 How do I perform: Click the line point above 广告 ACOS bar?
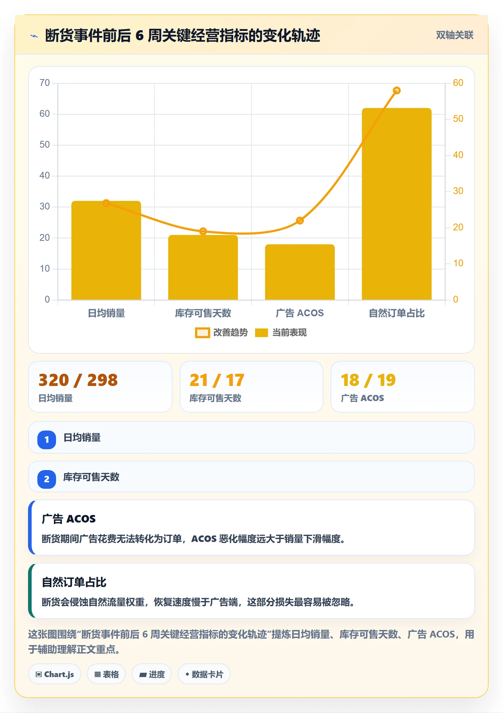tap(300, 221)
